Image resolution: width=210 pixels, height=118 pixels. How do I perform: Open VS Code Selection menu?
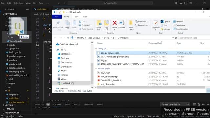pyautogui.click(x=18, y=3)
